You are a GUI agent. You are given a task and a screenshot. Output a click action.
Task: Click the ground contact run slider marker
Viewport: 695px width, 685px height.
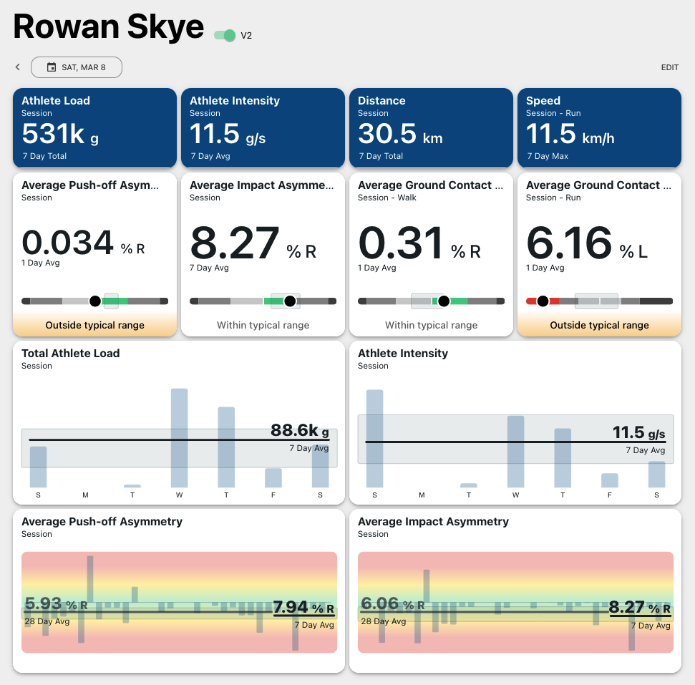click(x=543, y=301)
